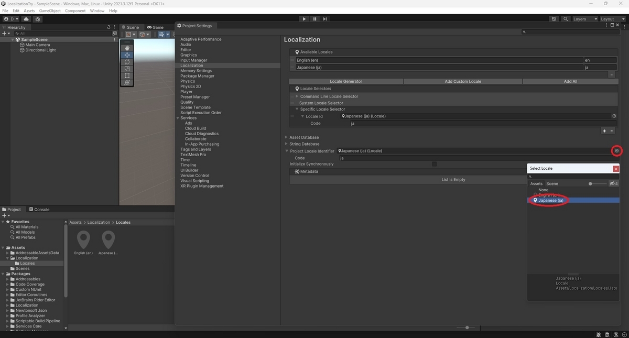
Task: Open the GameObject menu
Action: (50, 10)
